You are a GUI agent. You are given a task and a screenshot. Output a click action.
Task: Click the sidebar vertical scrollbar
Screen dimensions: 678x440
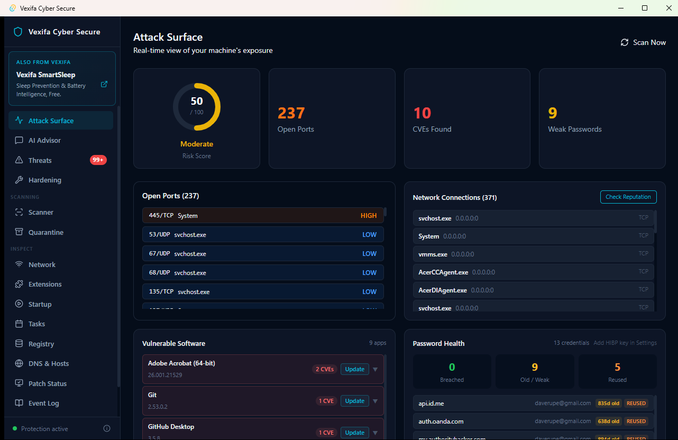(118, 246)
